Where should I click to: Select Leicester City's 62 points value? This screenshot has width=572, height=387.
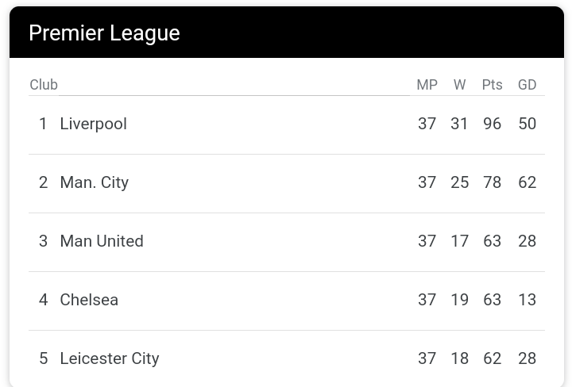pyautogui.click(x=492, y=358)
